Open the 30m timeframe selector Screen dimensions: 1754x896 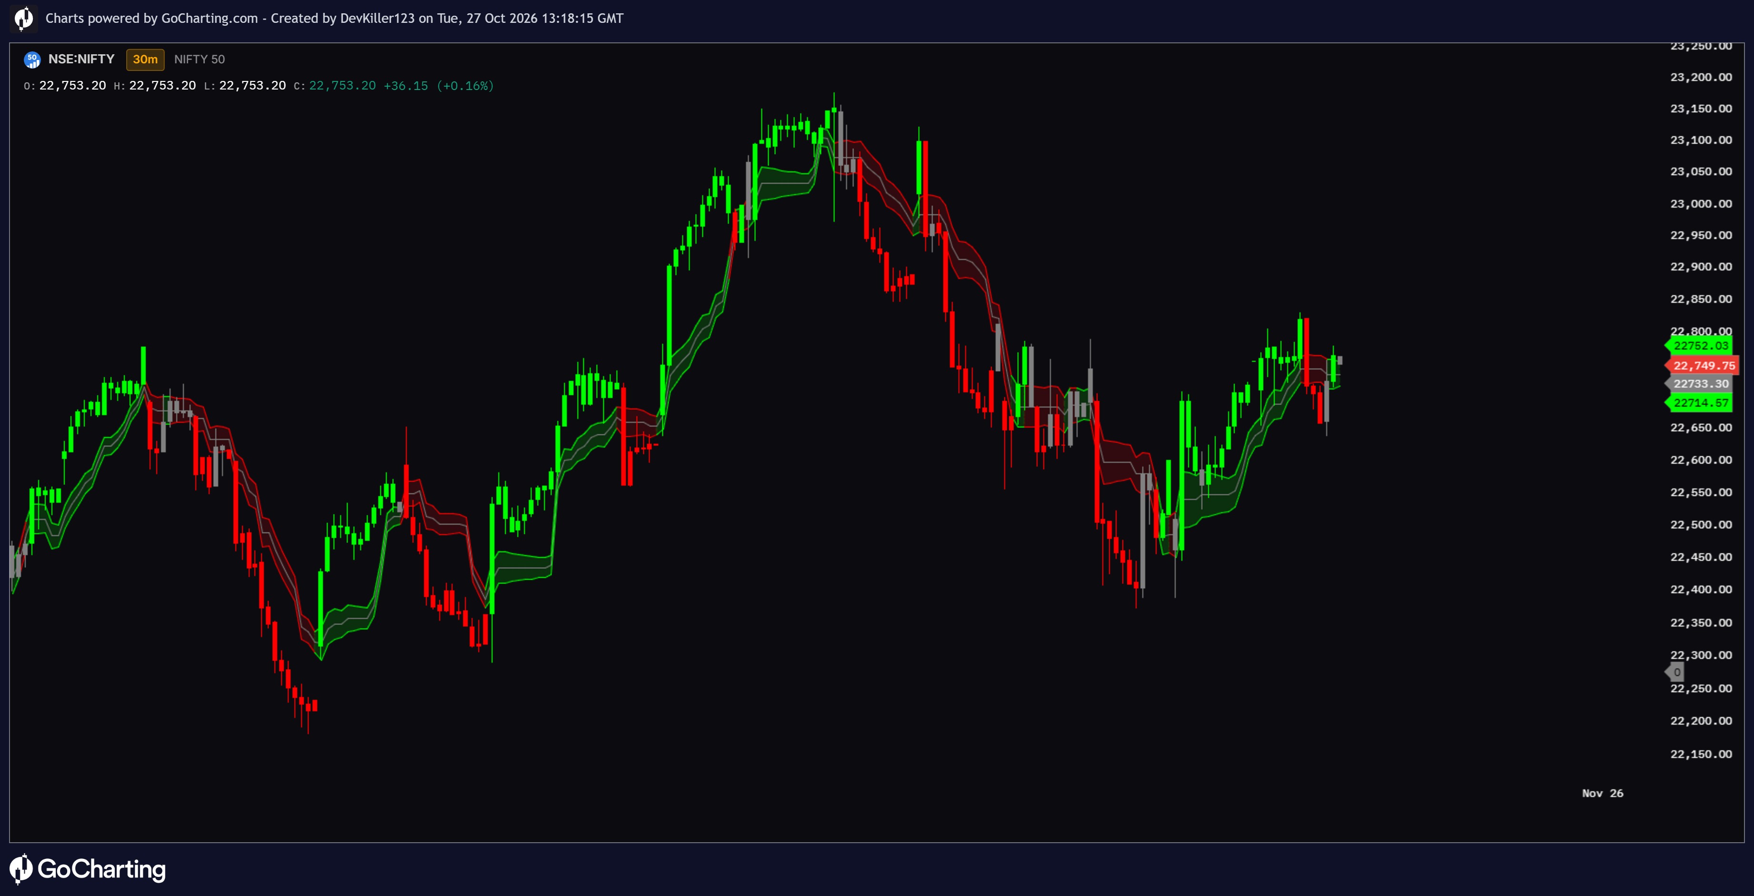pyautogui.click(x=145, y=59)
